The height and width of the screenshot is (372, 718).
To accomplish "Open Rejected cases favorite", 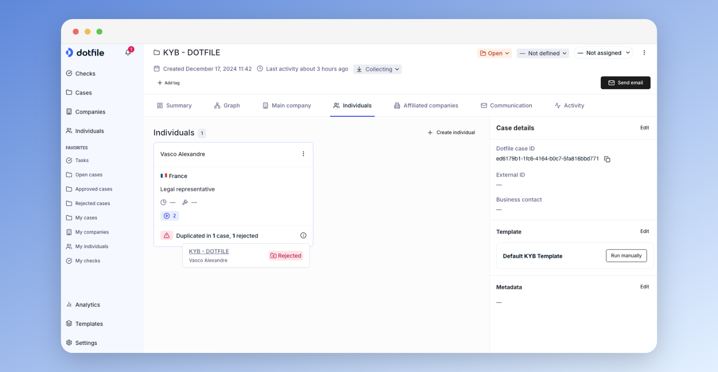I will tap(88, 203).
